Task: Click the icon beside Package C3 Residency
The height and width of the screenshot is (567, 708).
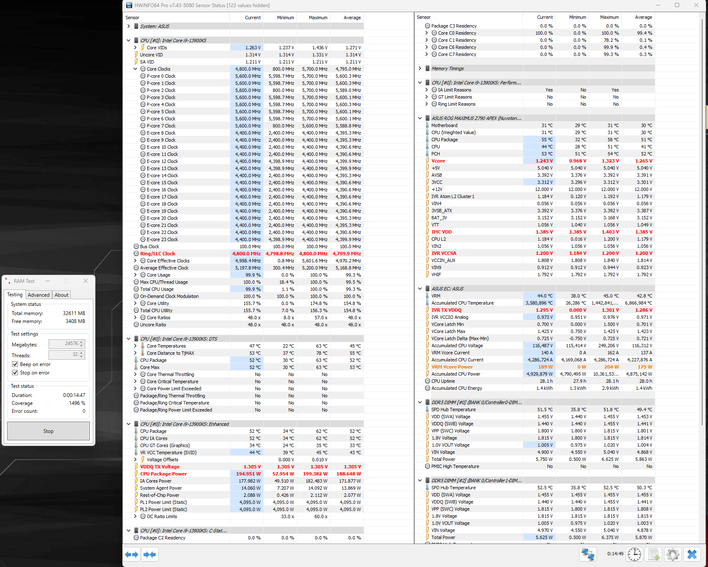Action: [427, 26]
